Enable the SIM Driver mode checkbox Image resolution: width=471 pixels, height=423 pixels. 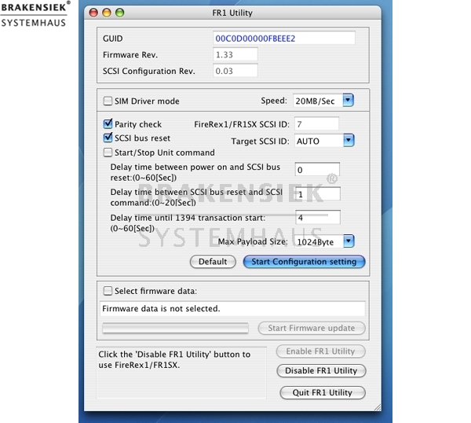[x=108, y=101]
